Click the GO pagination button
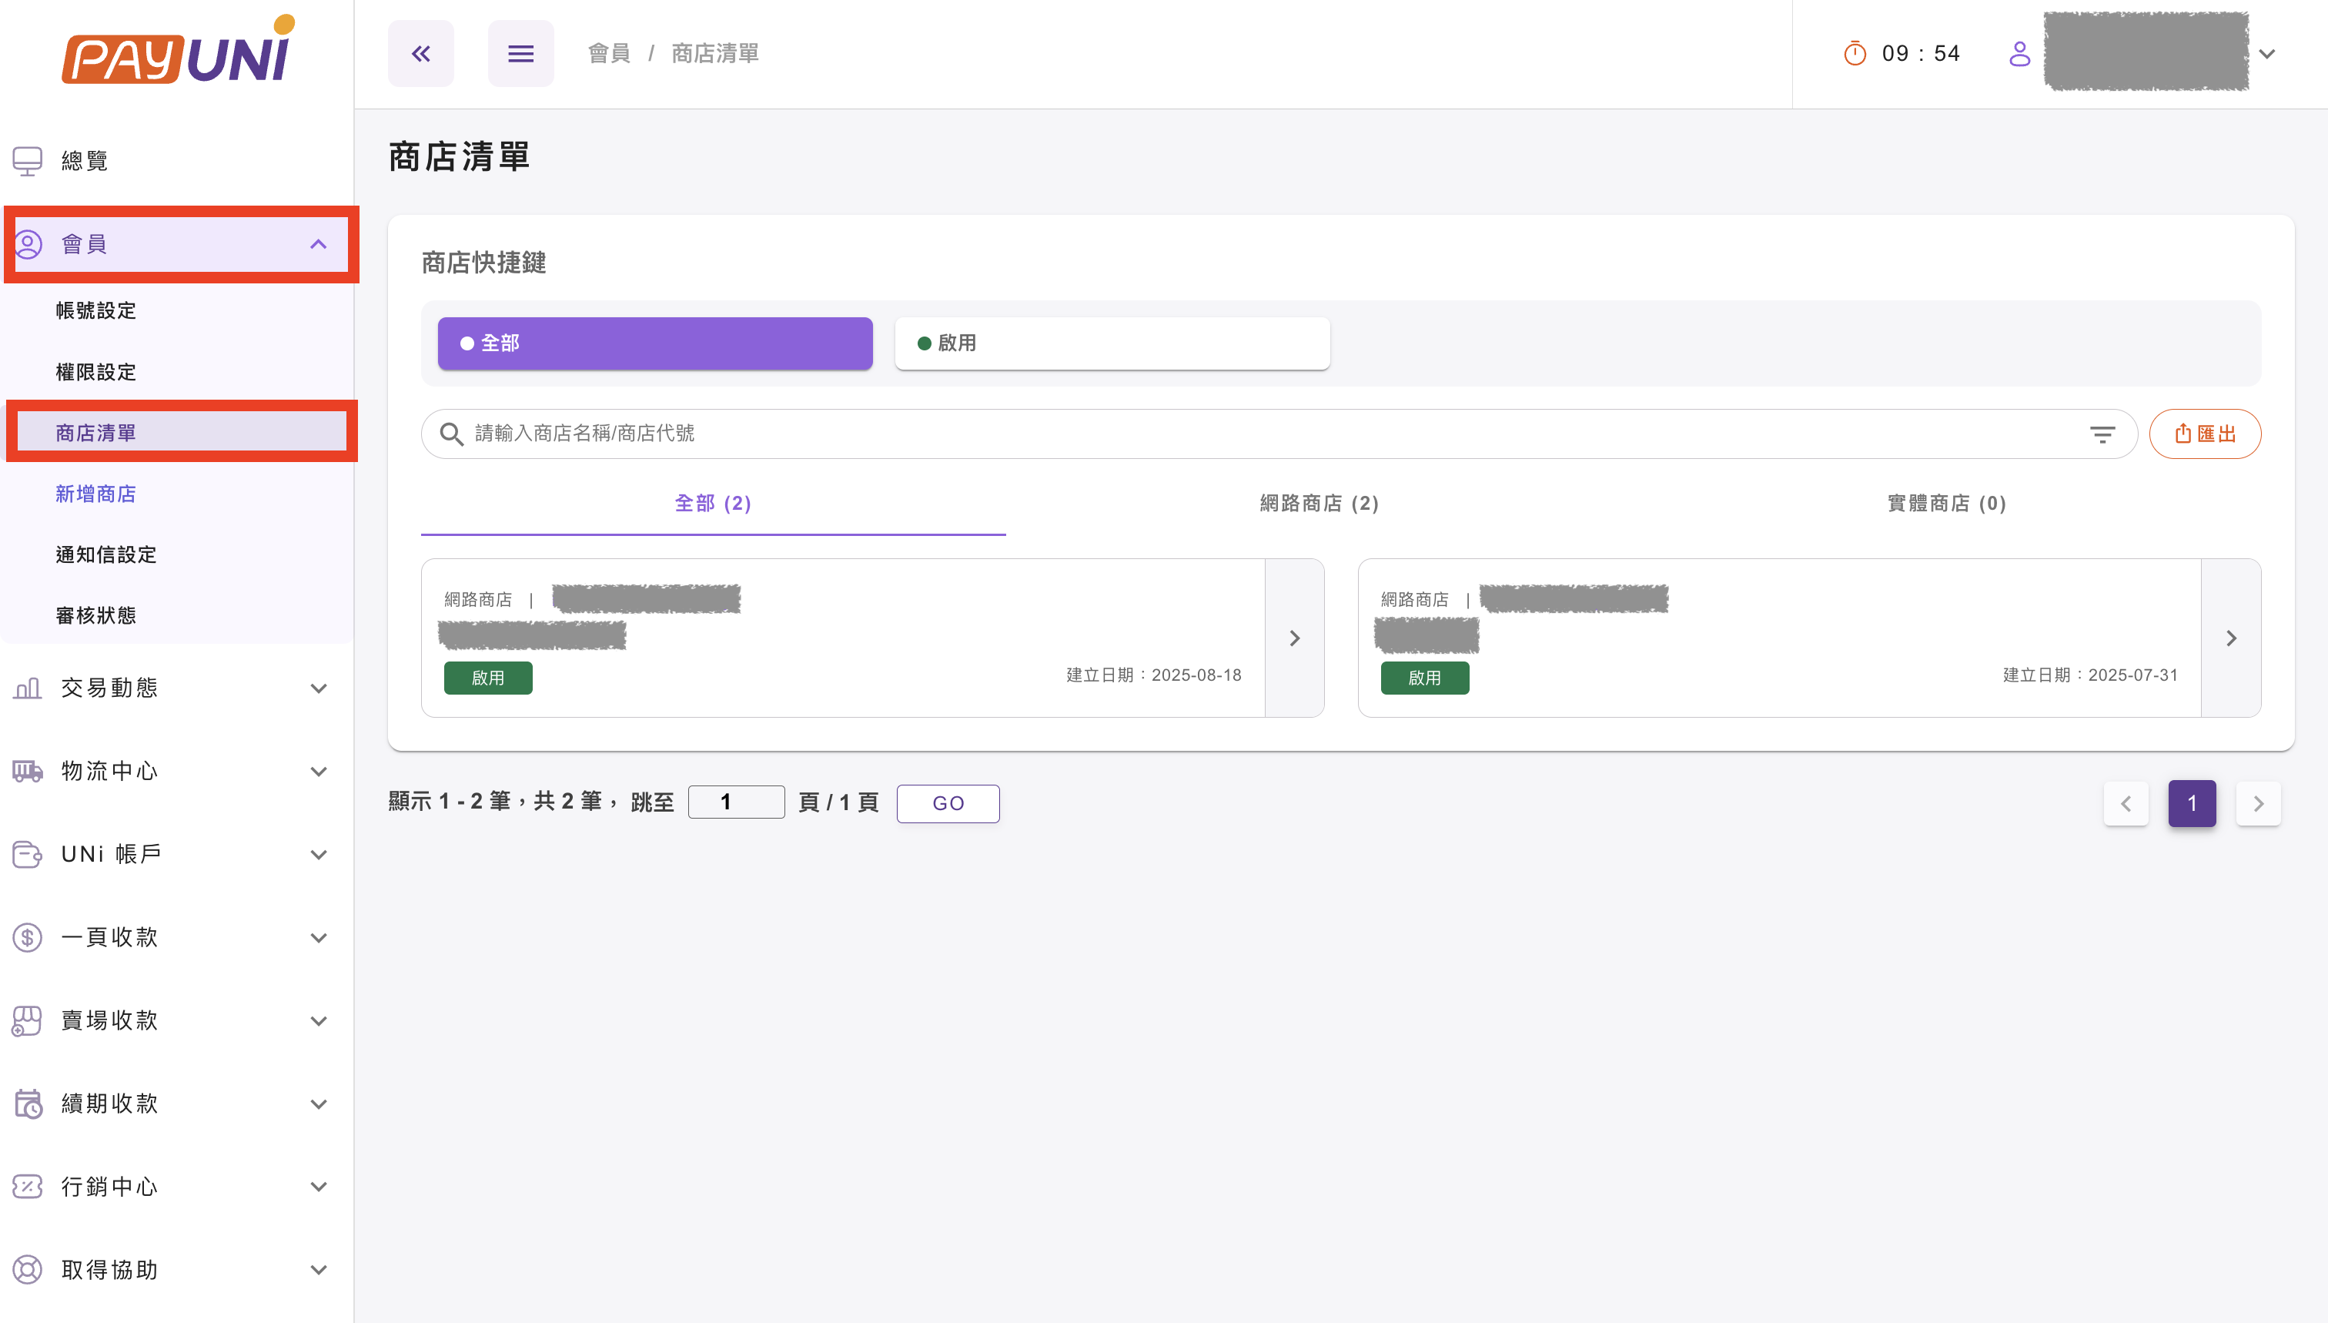Screen dimensions: 2328x1323 (948, 802)
